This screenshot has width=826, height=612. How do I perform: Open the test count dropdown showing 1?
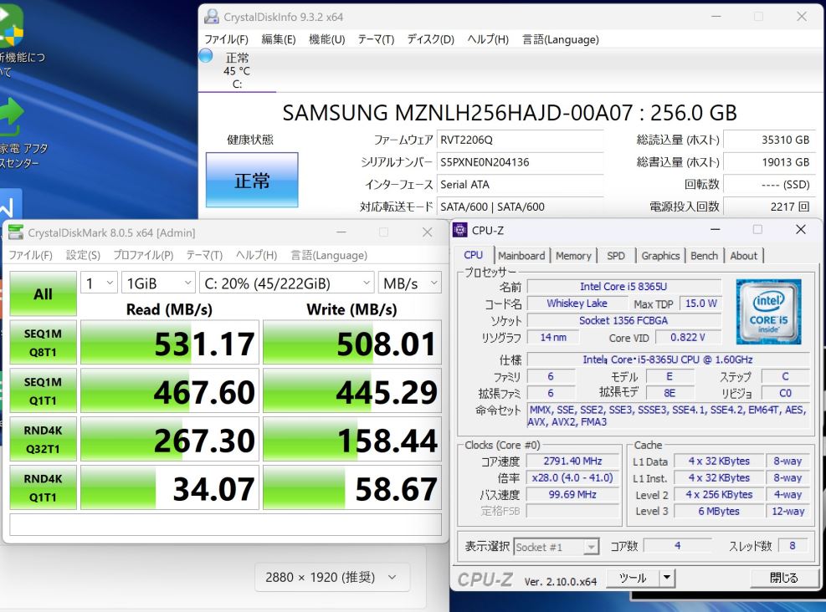click(x=99, y=283)
